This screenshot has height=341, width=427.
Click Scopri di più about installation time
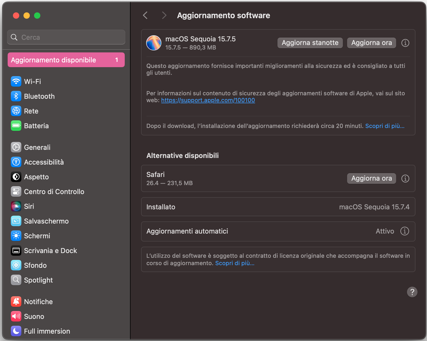(x=385, y=126)
